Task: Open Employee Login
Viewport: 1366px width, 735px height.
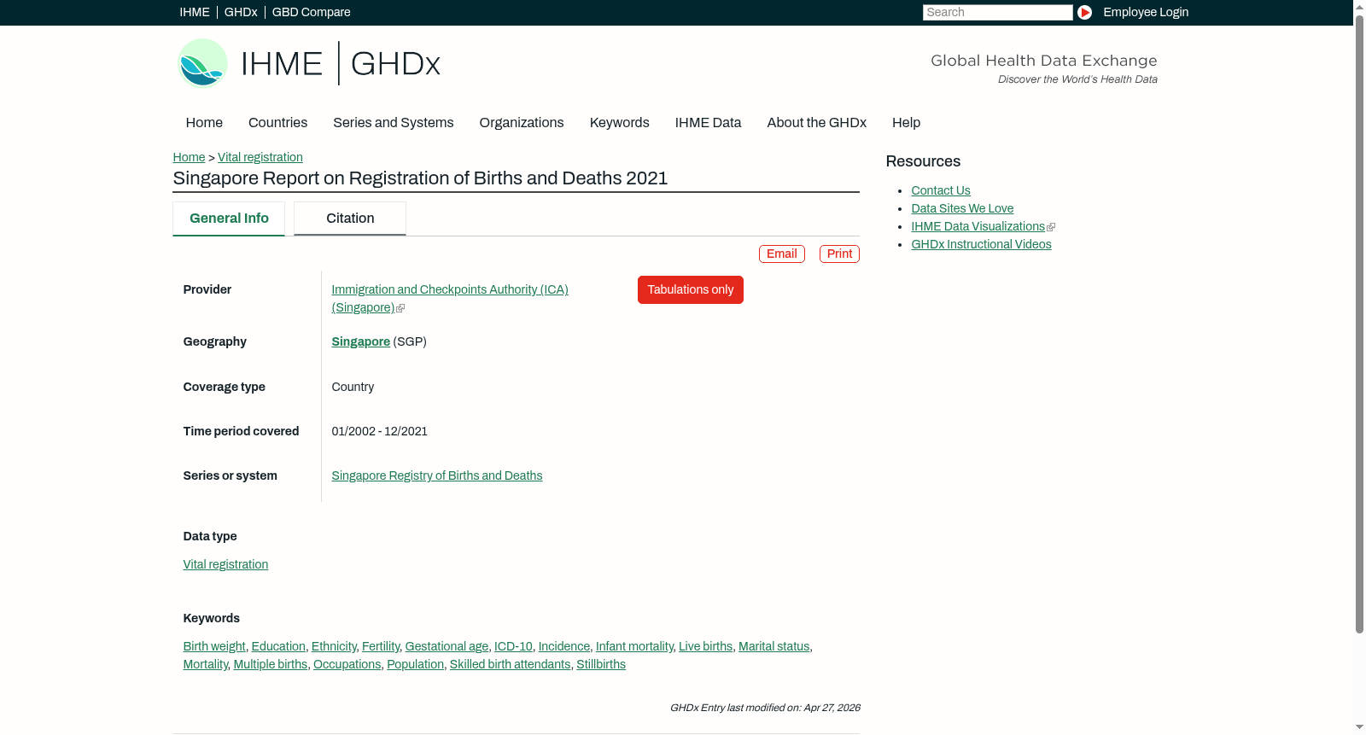Action: (x=1146, y=12)
